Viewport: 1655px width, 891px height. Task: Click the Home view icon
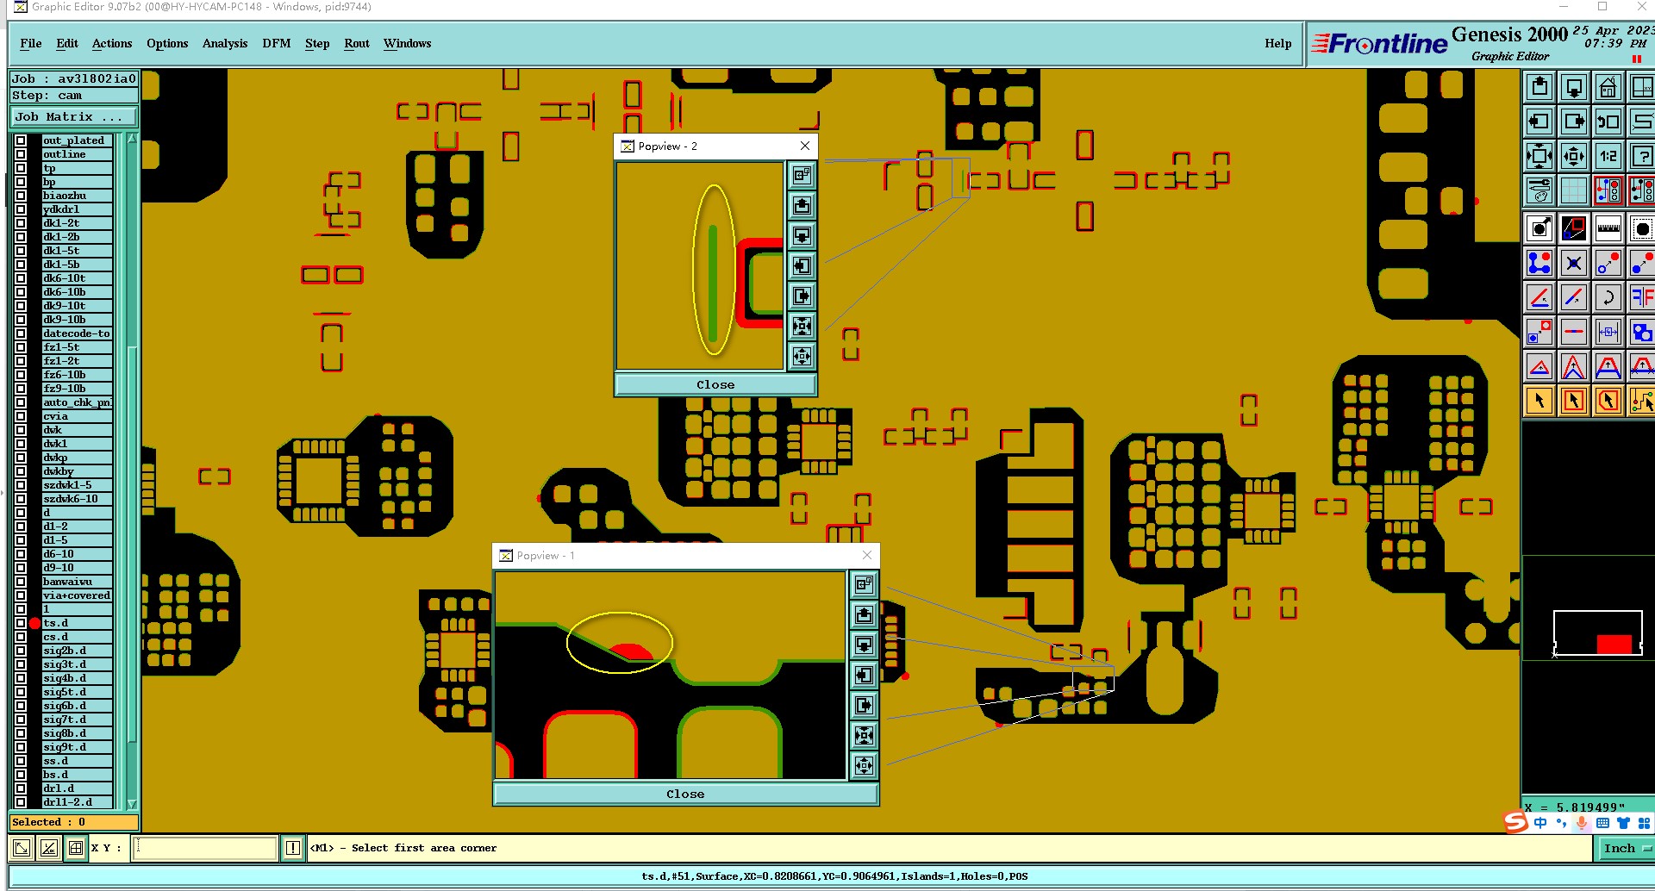click(x=1608, y=88)
